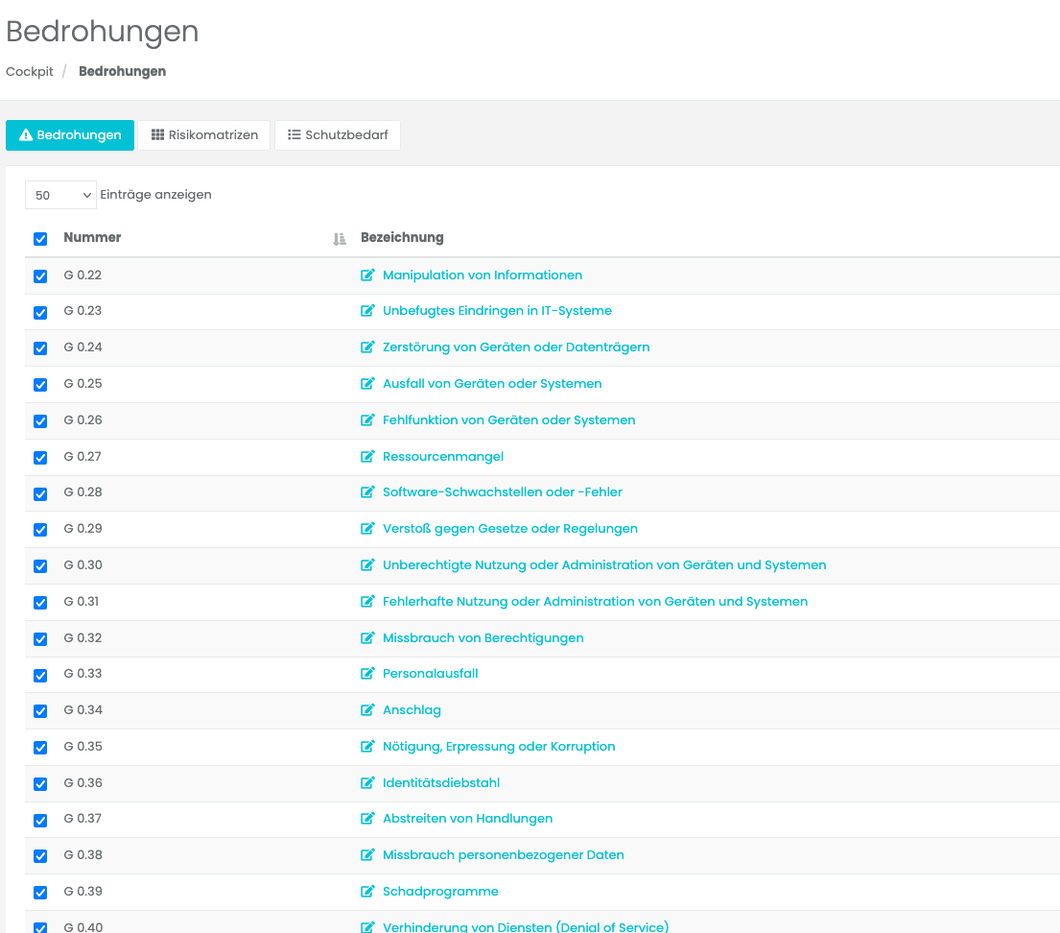The height and width of the screenshot is (933, 1060).
Task: Uncheck the G 0.25 row checkbox
Action: pos(40,384)
